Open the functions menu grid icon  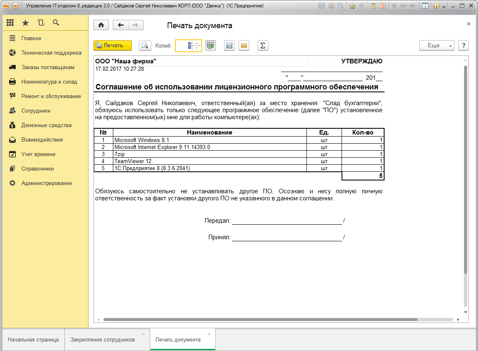pyautogui.click(x=10, y=23)
